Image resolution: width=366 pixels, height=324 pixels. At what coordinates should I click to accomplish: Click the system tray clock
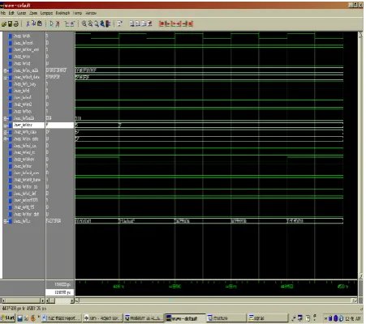coord(353,318)
